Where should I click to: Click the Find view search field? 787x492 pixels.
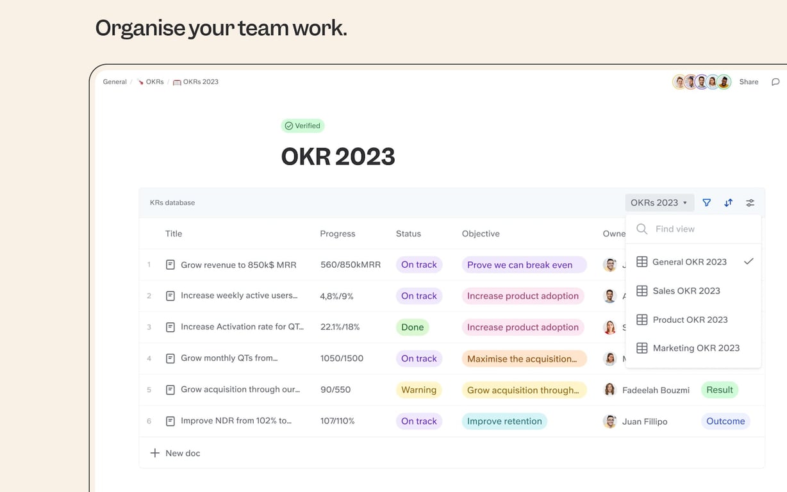pyautogui.click(x=693, y=229)
